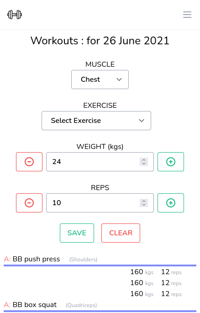Click the third 160 kgs 12 reps row

156,294
